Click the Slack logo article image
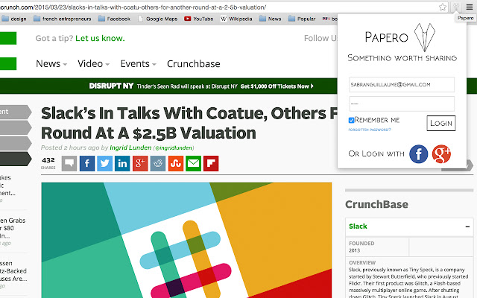477x298 pixels. pyautogui.click(x=186, y=240)
